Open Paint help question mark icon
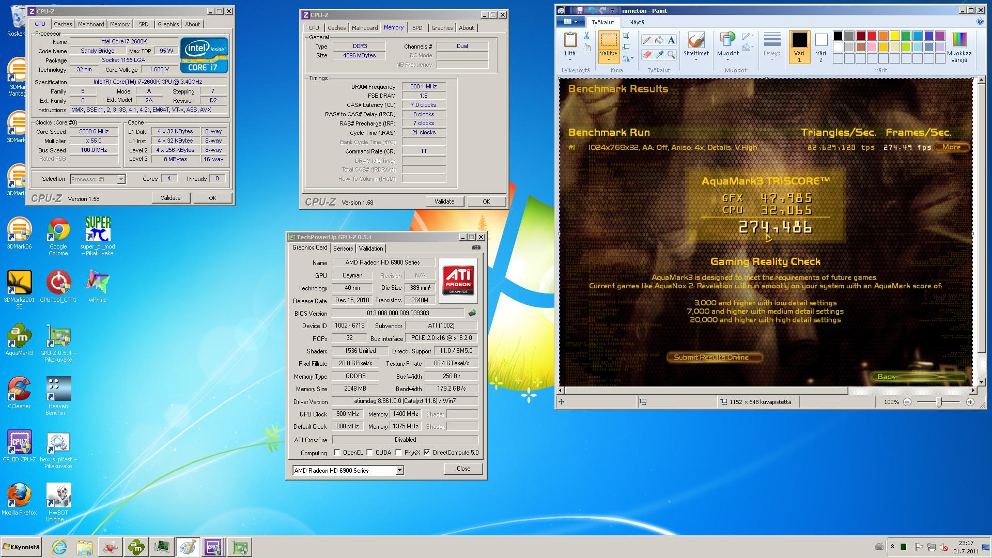The width and height of the screenshot is (992, 558). pos(980,22)
